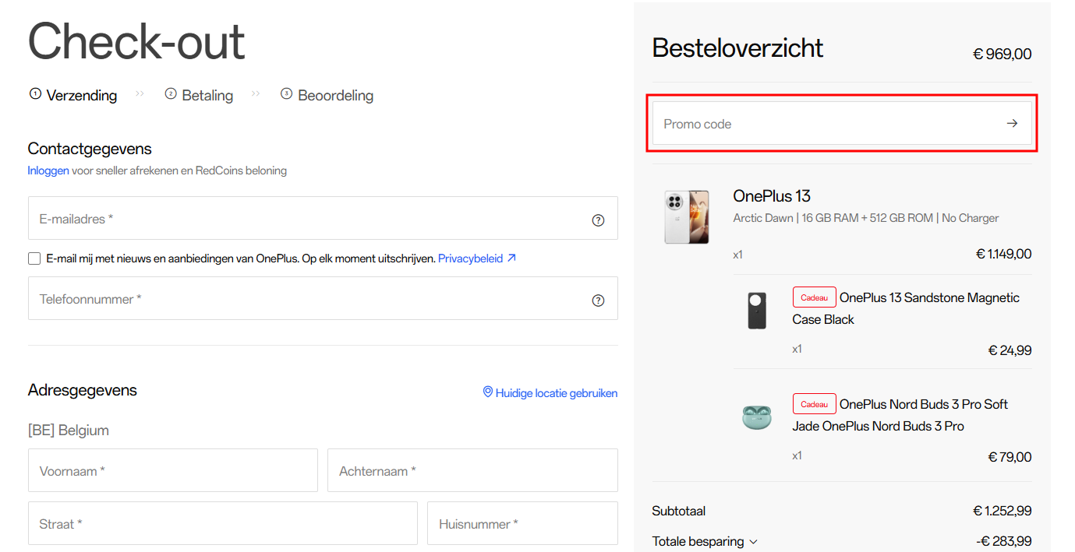Click the location pin icon near Huidige locatie
The width and height of the screenshot is (1075, 552).
pos(488,392)
